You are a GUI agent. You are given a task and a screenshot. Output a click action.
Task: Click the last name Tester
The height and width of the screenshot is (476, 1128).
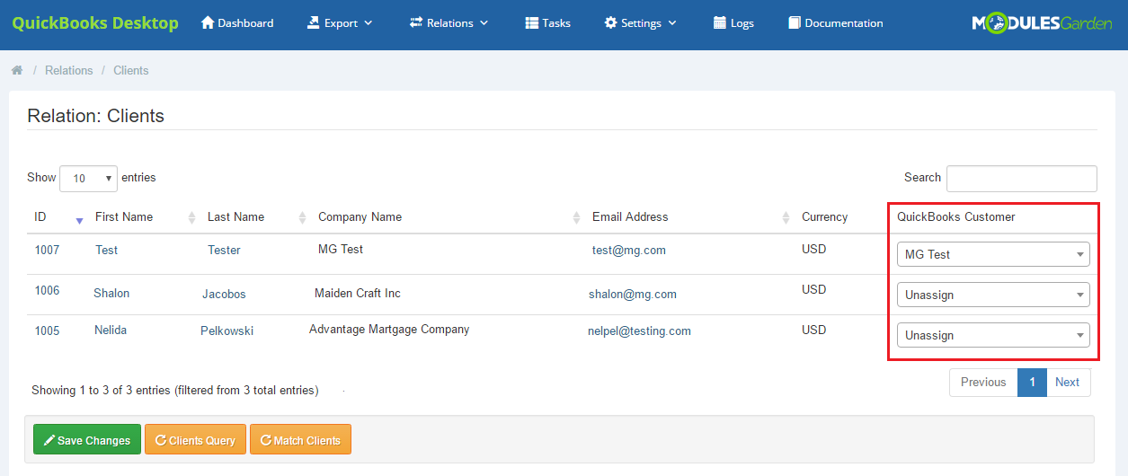(x=224, y=250)
